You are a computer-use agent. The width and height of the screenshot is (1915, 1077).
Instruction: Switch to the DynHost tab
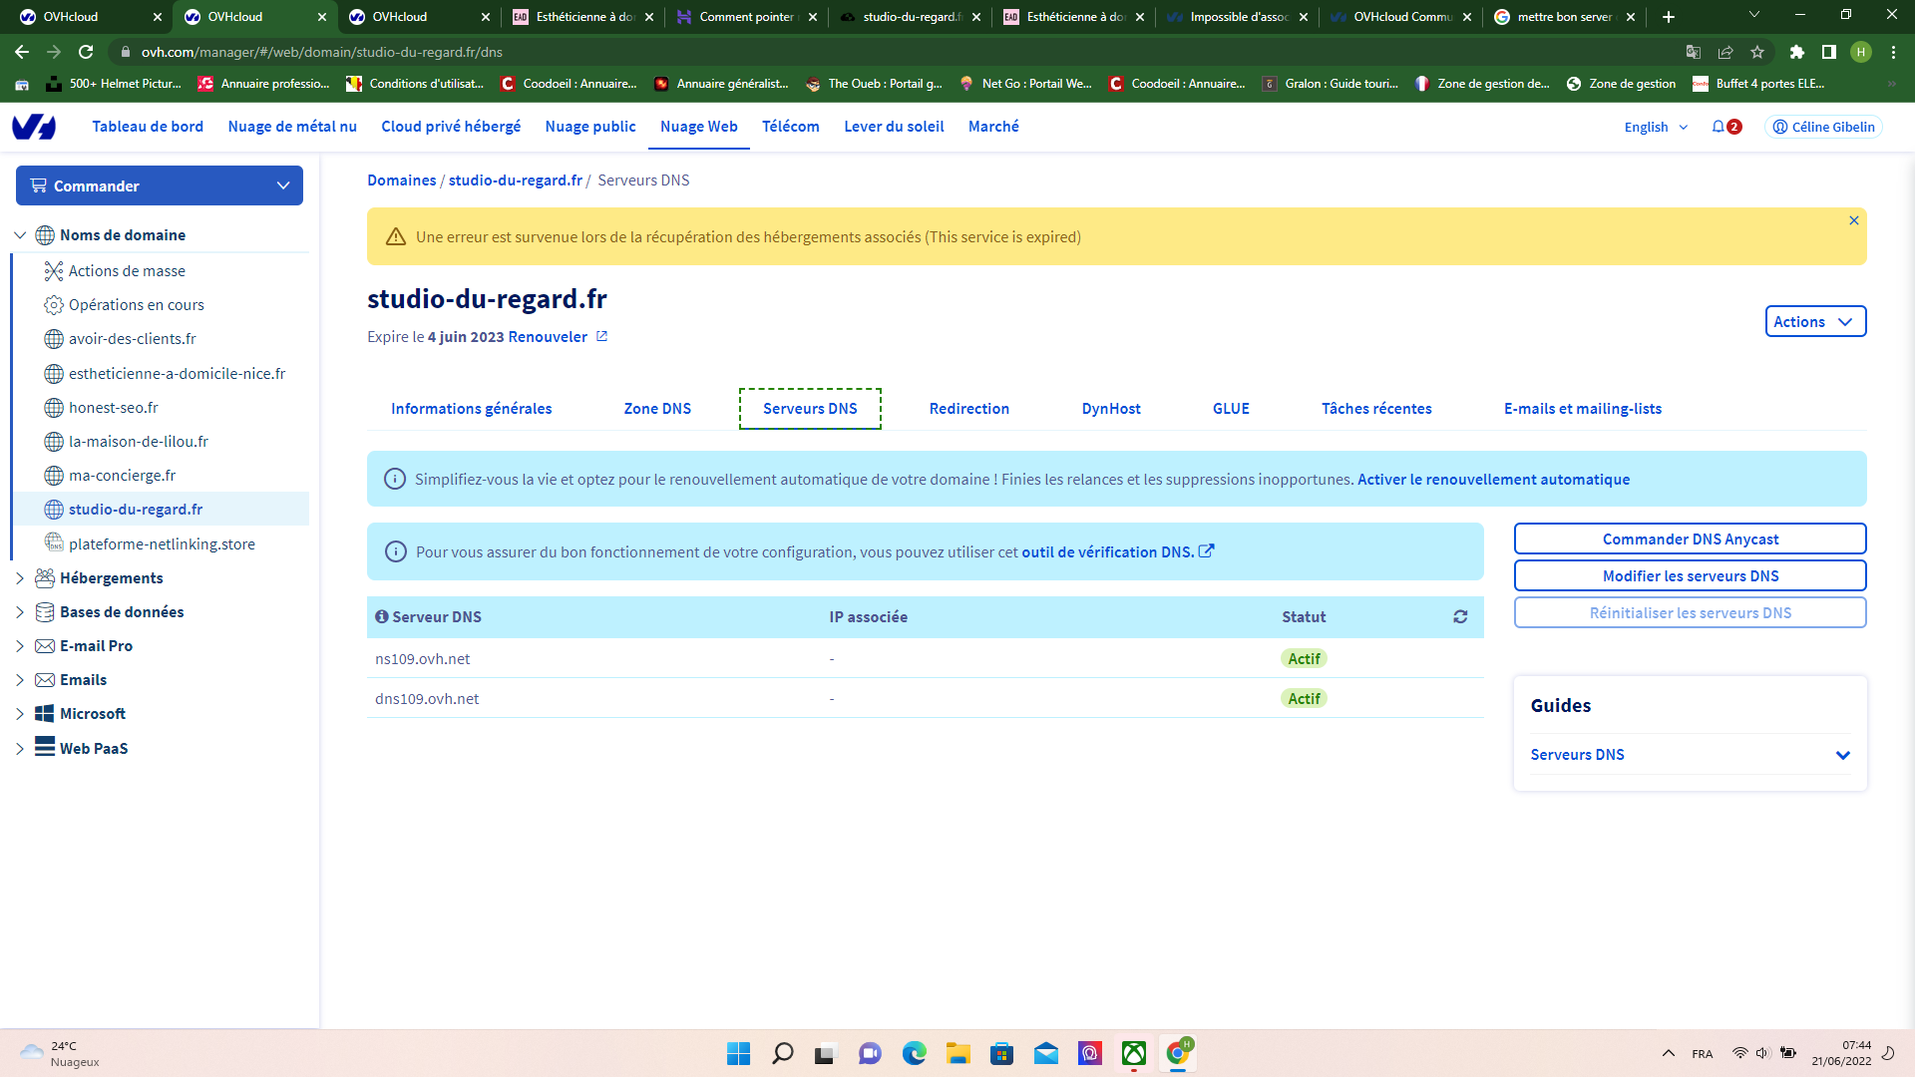(x=1111, y=409)
